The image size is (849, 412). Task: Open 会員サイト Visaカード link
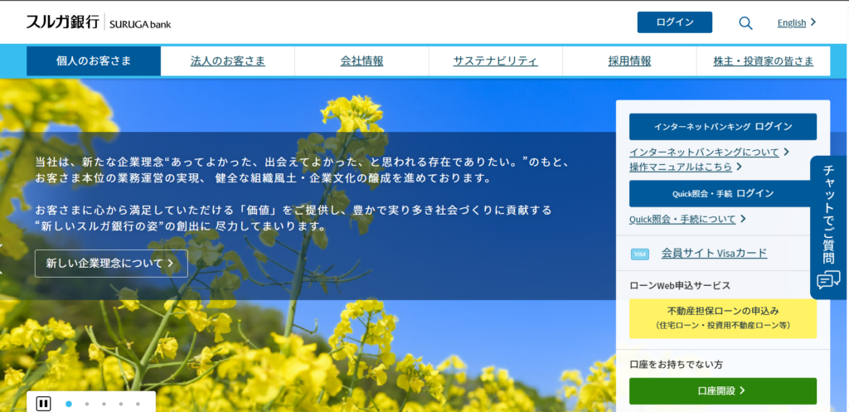pyautogui.click(x=714, y=253)
